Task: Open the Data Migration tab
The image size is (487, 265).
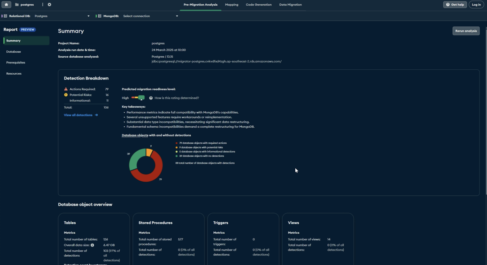Action: coord(290,5)
